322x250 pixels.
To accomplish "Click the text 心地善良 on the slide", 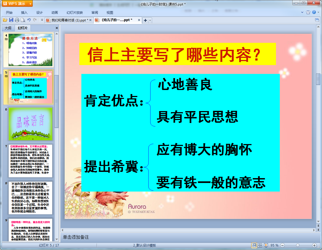I will pos(185,84).
